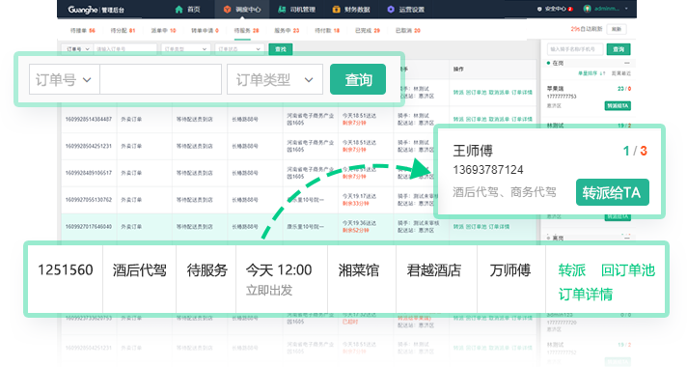This screenshot has width=687, height=367.
Task: Click phone number 13693787124
Action: pos(488,170)
